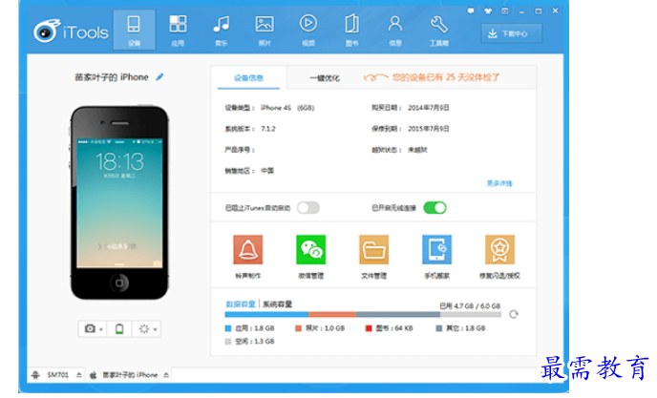Expand the screenshot camera dropdown arrow

tap(101, 329)
